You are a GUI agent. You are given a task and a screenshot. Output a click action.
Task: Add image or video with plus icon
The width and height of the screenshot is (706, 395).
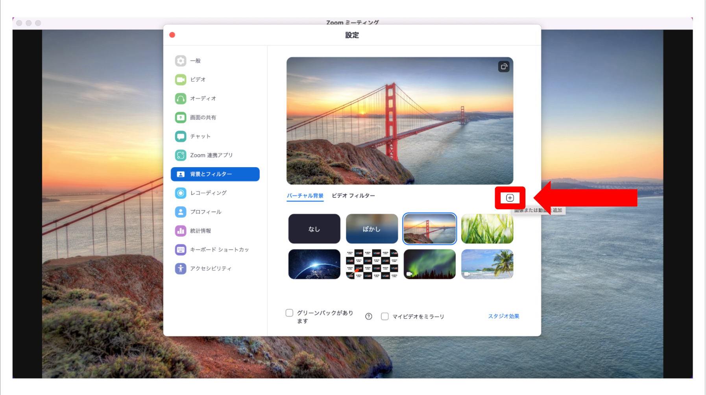[510, 198]
